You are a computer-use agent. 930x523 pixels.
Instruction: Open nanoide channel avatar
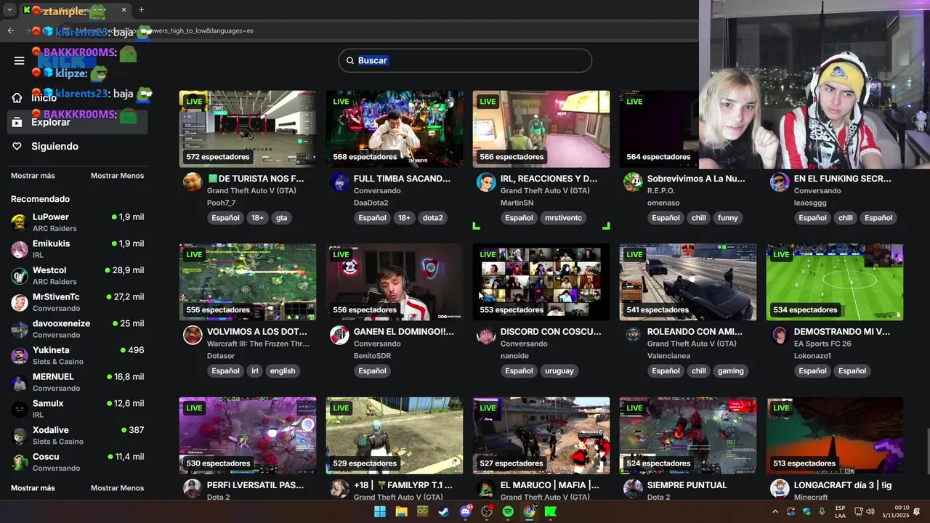pos(486,335)
